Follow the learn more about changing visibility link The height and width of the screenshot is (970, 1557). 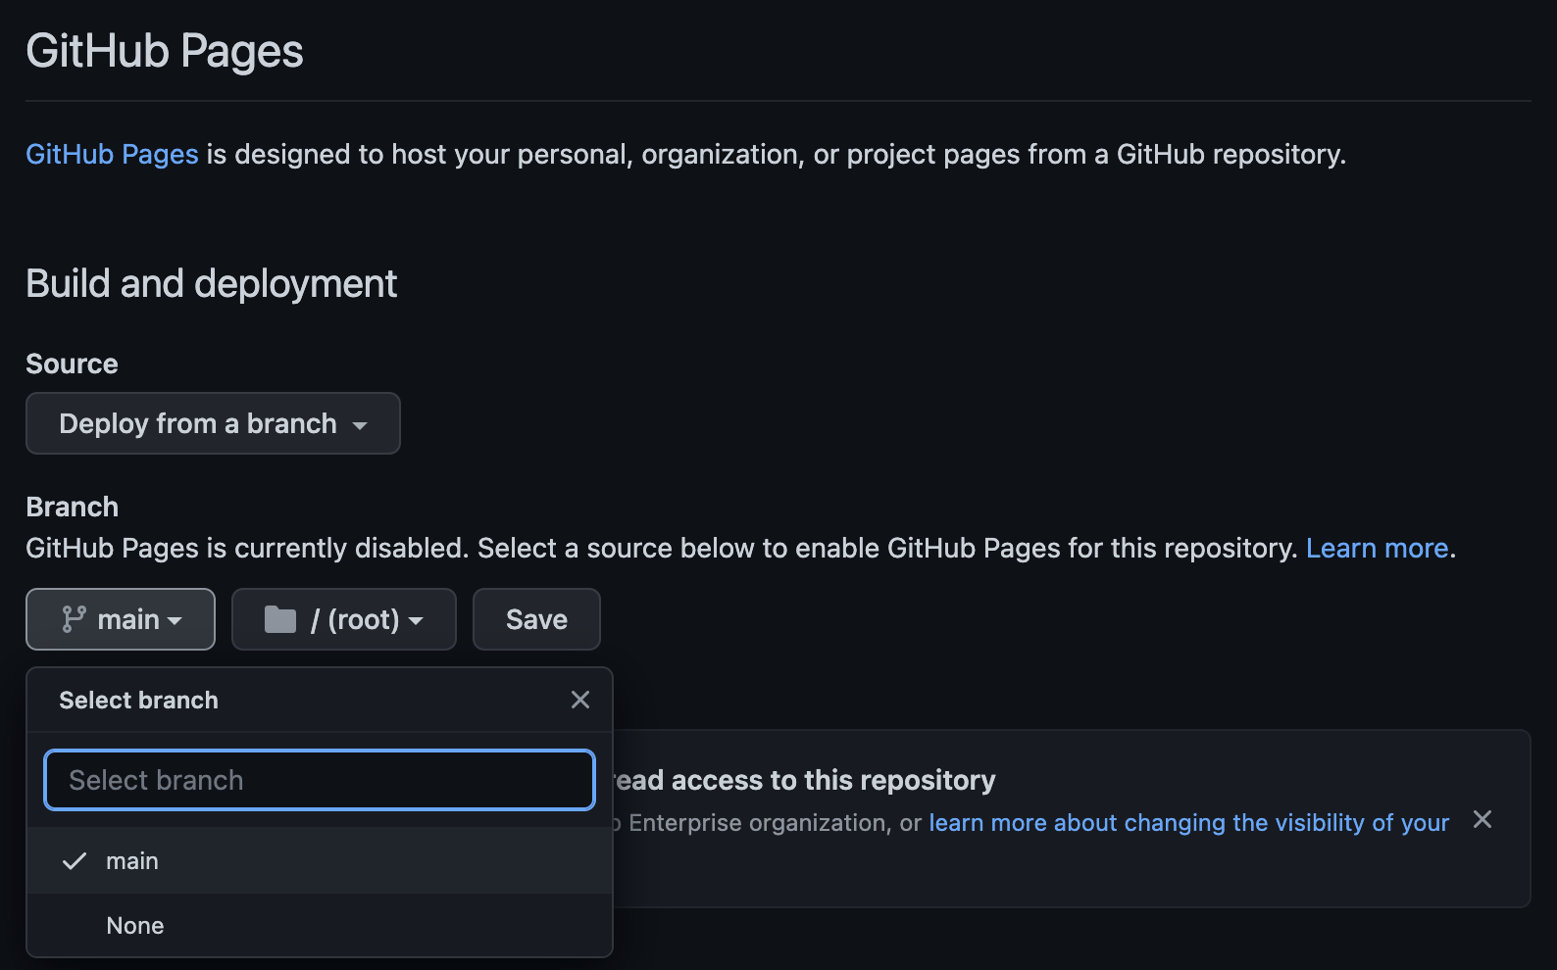tap(1188, 823)
